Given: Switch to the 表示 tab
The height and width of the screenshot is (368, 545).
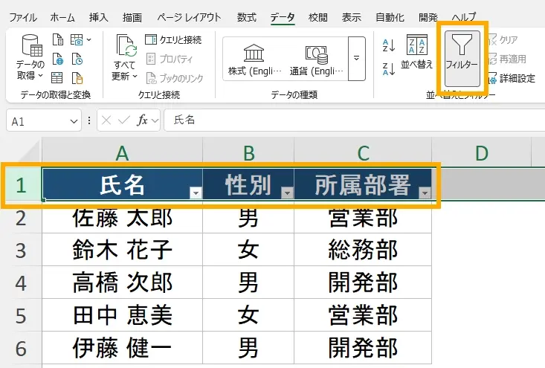Looking at the screenshot, I should 352,17.
